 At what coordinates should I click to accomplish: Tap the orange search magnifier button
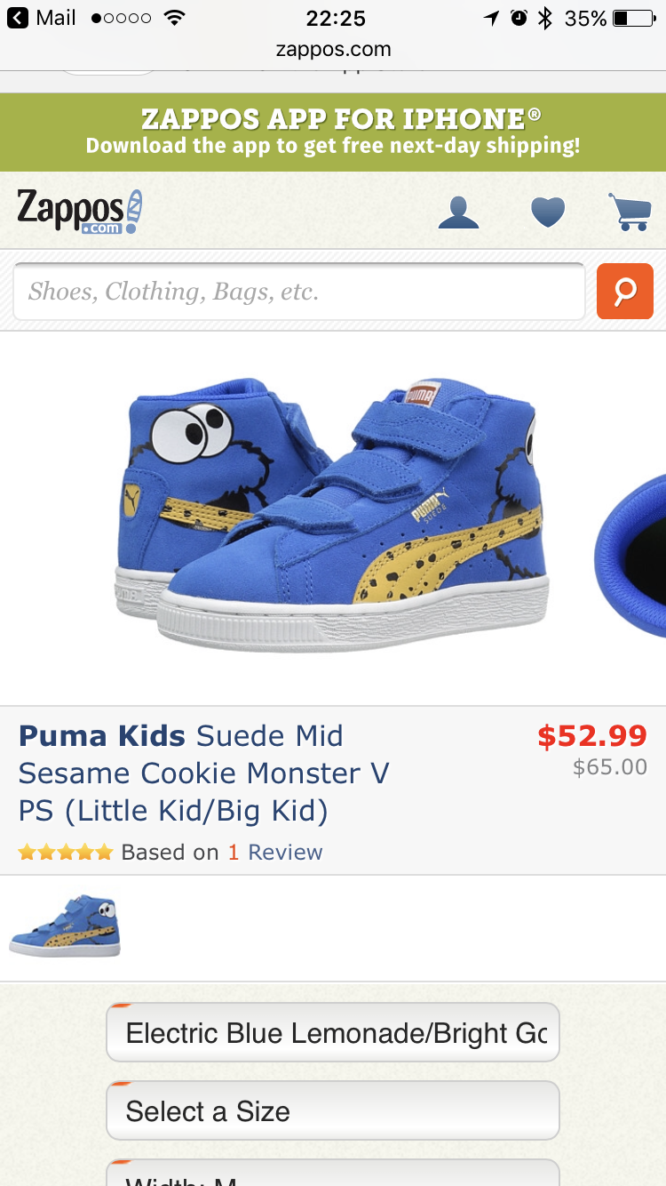coord(624,291)
